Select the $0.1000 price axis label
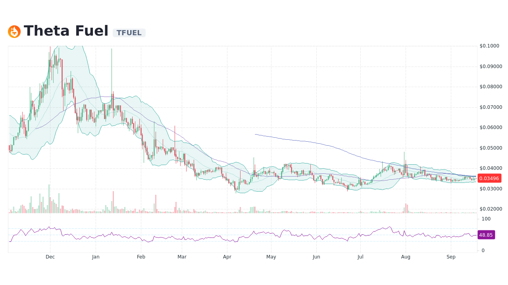 490,46
